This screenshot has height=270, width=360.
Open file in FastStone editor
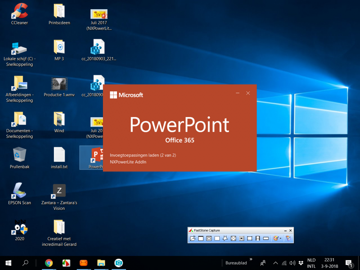(193, 238)
